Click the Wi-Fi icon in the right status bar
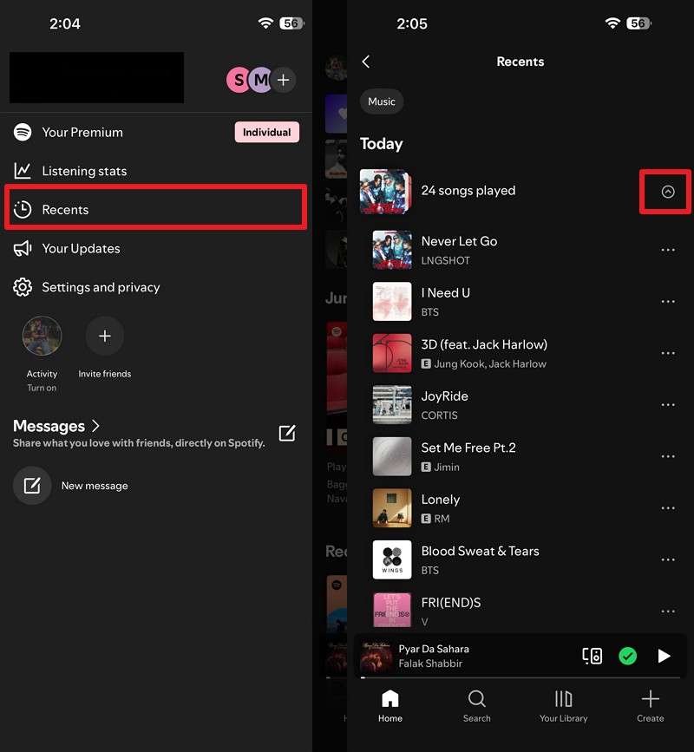Image resolution: width=694 pixels, height=752 pixels. click(x=612, y=23)
